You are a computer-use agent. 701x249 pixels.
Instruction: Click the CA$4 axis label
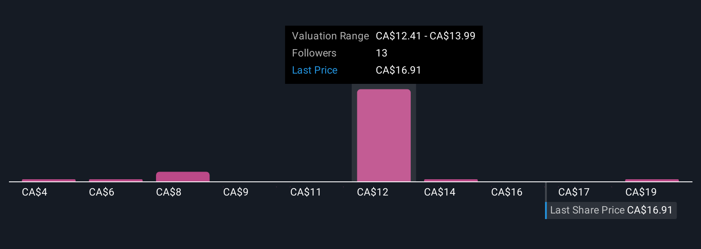(35, 193)
